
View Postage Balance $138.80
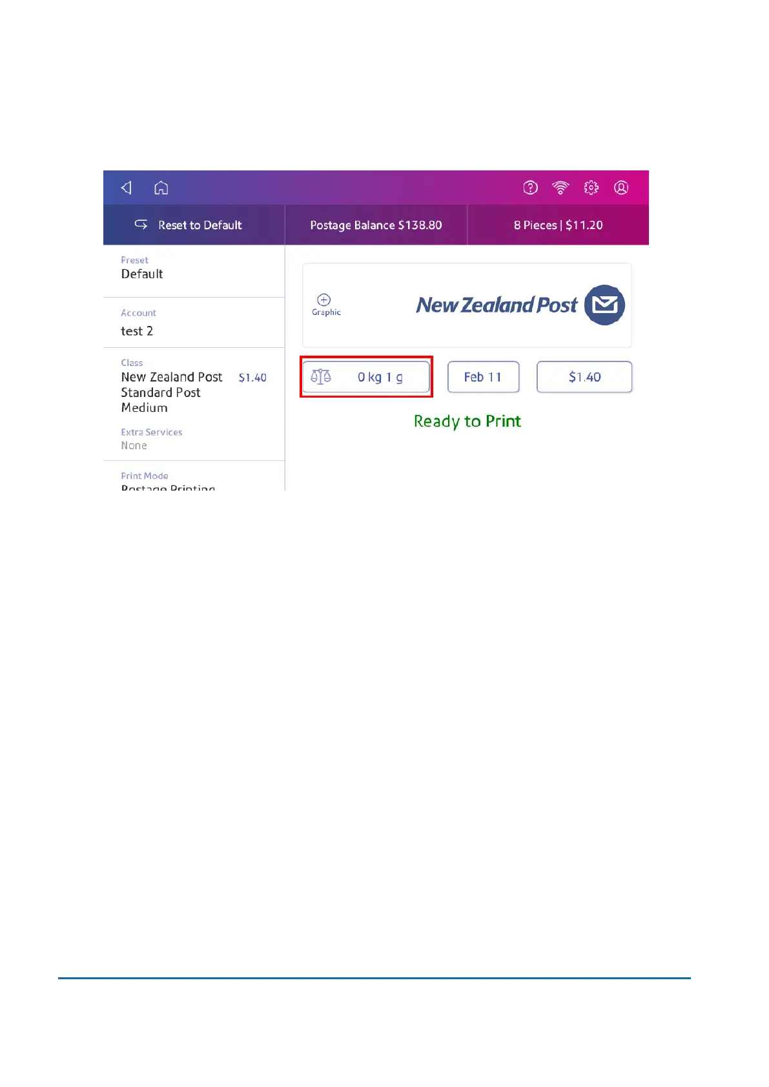[376, 225]
